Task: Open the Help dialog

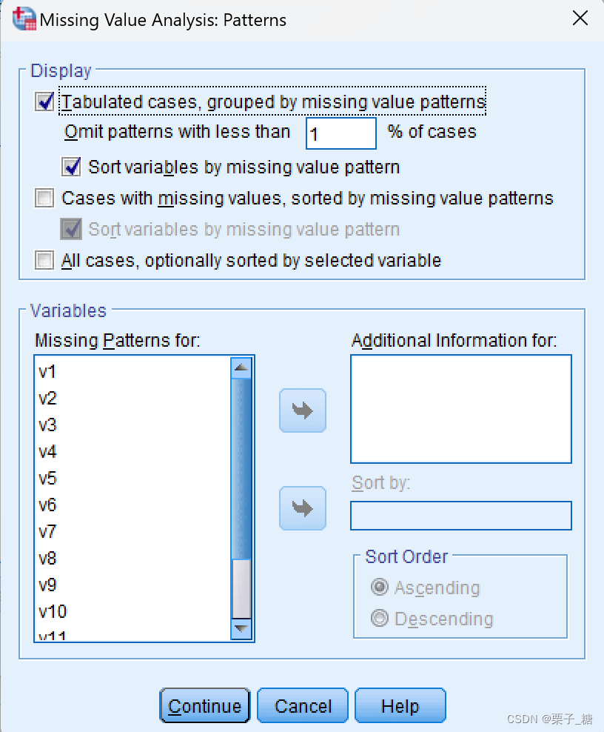Action: point(400,705)
